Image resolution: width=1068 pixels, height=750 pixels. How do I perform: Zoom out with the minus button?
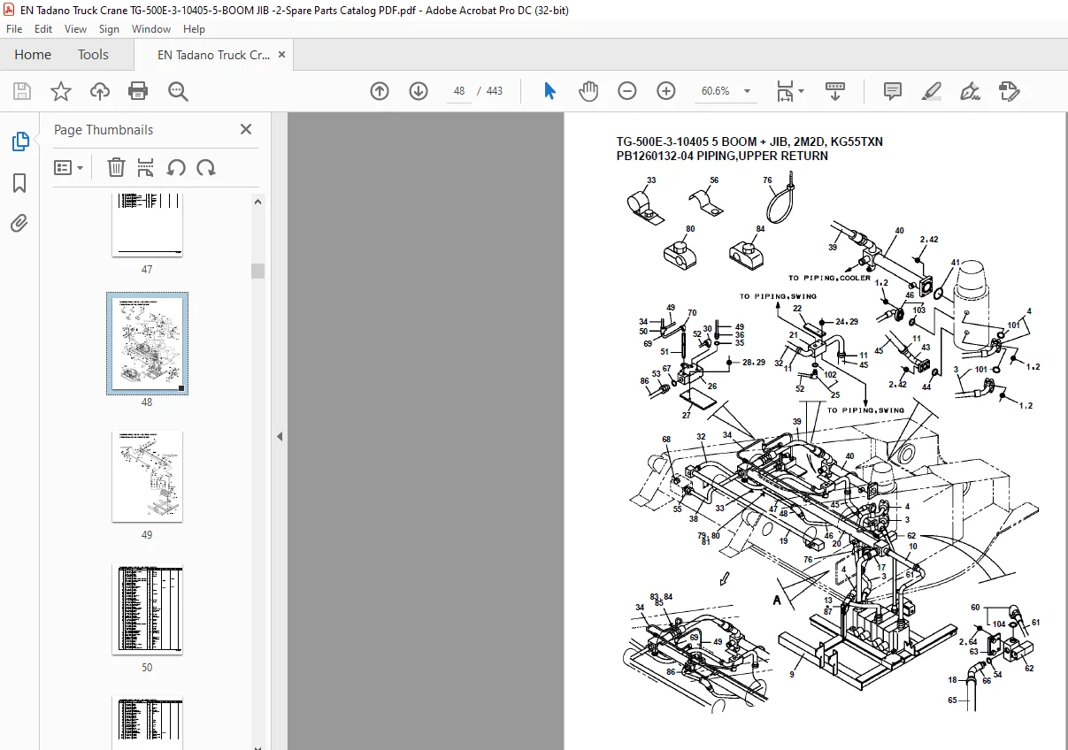(x=627, y=91)
